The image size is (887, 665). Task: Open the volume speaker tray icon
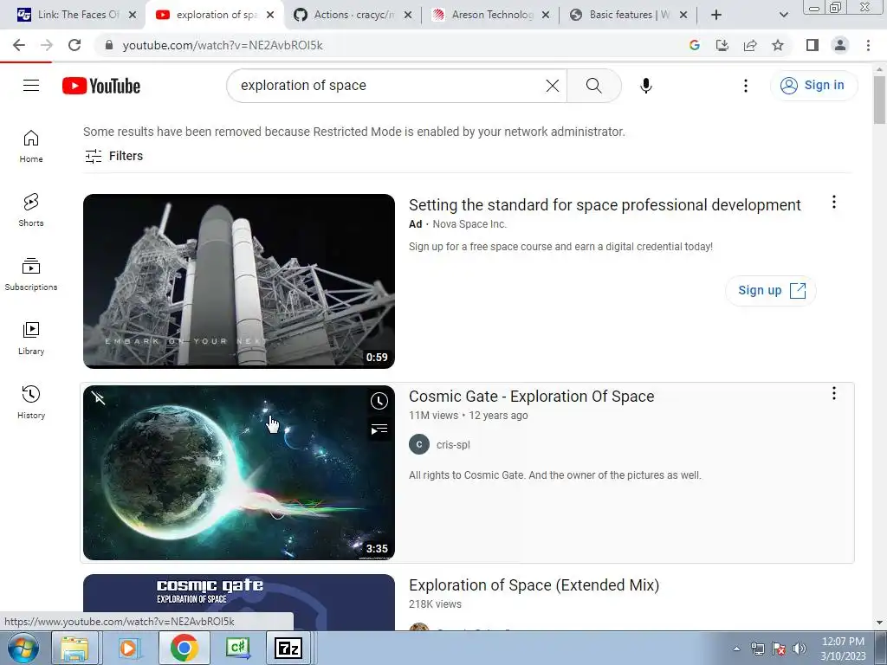(x=800, y=649)
